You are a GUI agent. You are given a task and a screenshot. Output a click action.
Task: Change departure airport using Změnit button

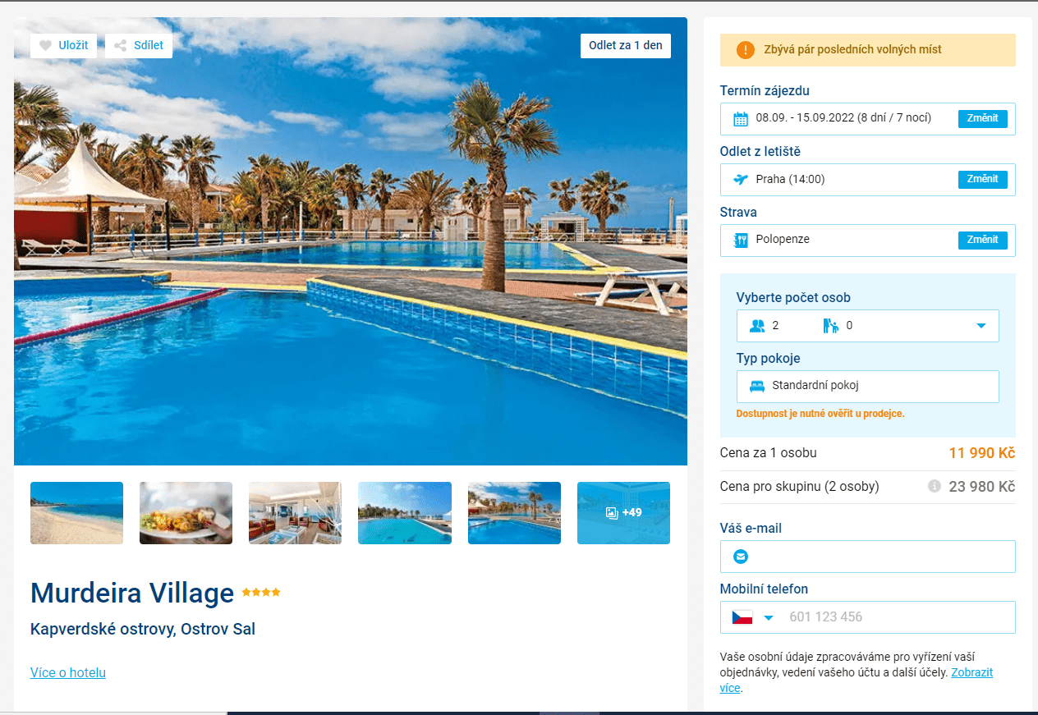tap(982, 179)
